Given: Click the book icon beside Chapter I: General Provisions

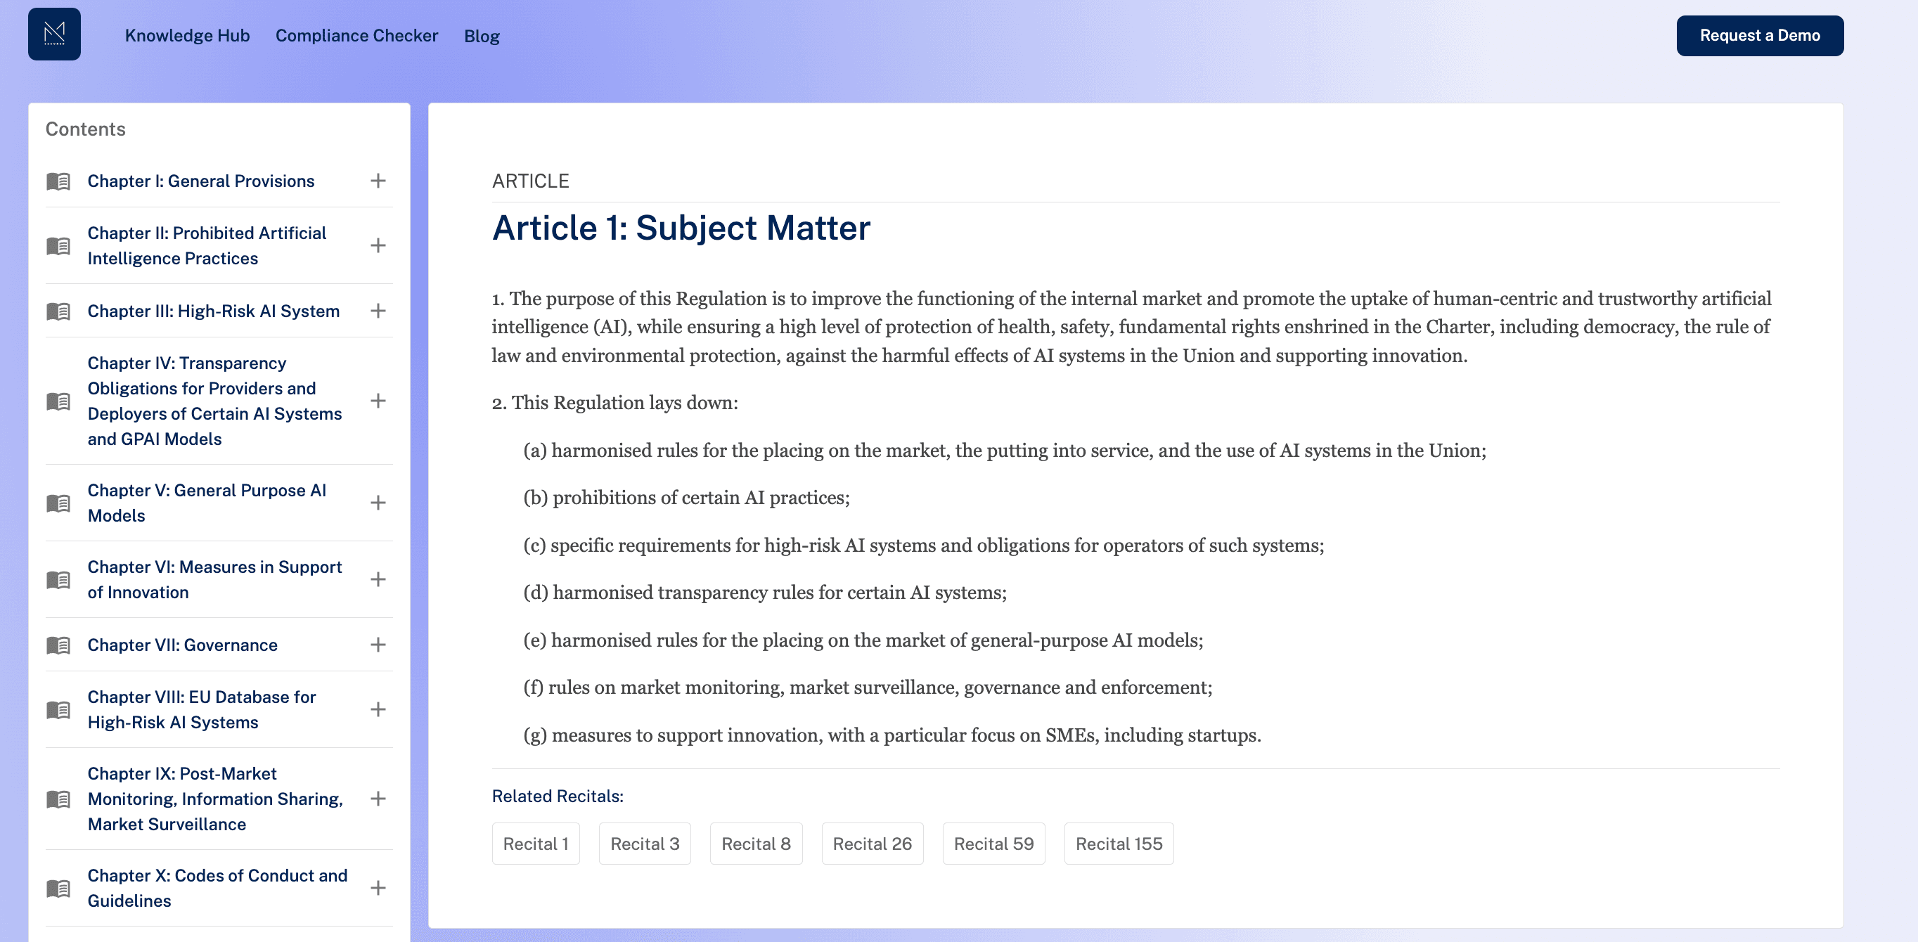Looking at the screenshot, I should point(59,181).
